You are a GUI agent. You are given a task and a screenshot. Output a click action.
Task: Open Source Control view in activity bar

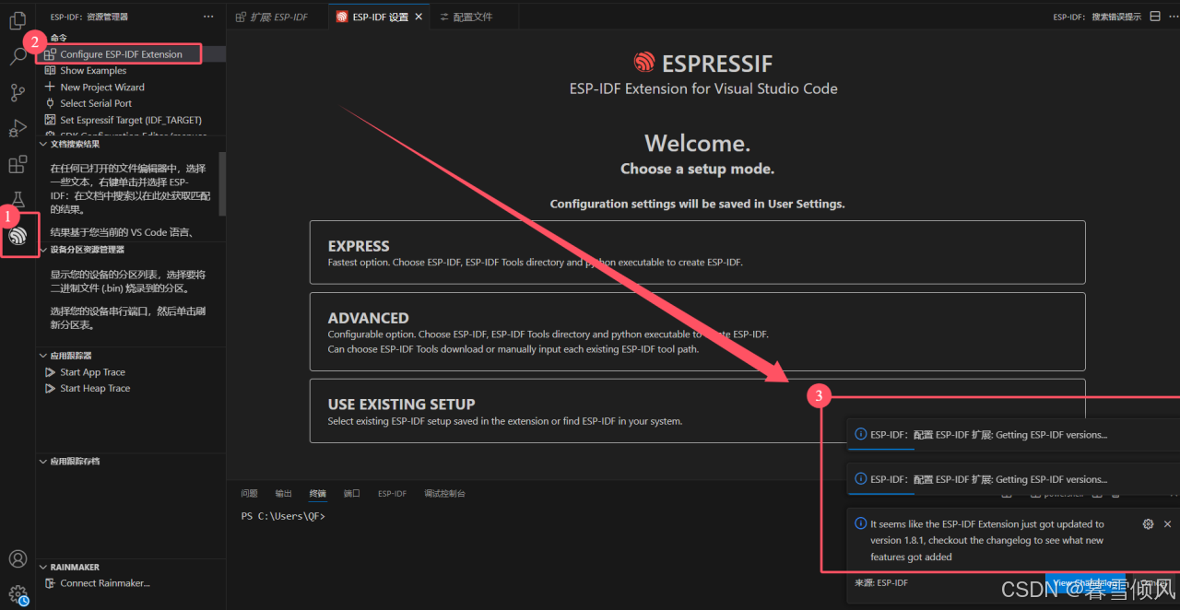[18, 92]
